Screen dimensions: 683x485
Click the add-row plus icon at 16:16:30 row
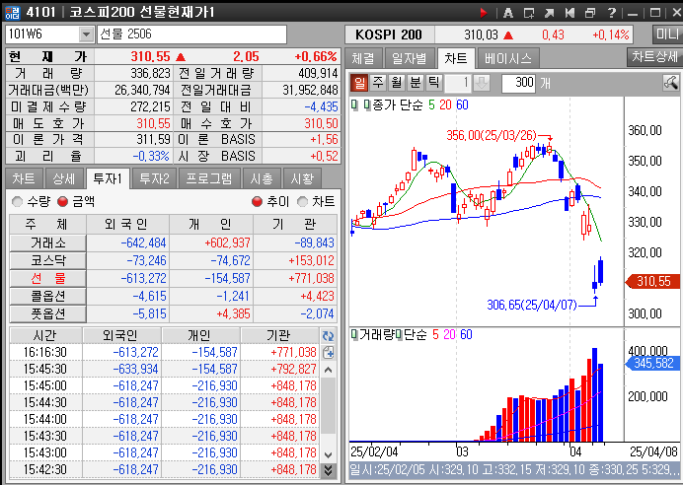[328, 352]
